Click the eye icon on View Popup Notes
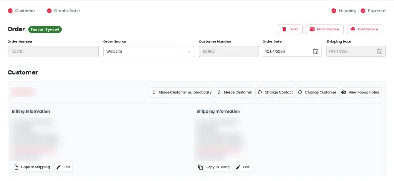Screen dimensions: 394x181 click(344, 92)
